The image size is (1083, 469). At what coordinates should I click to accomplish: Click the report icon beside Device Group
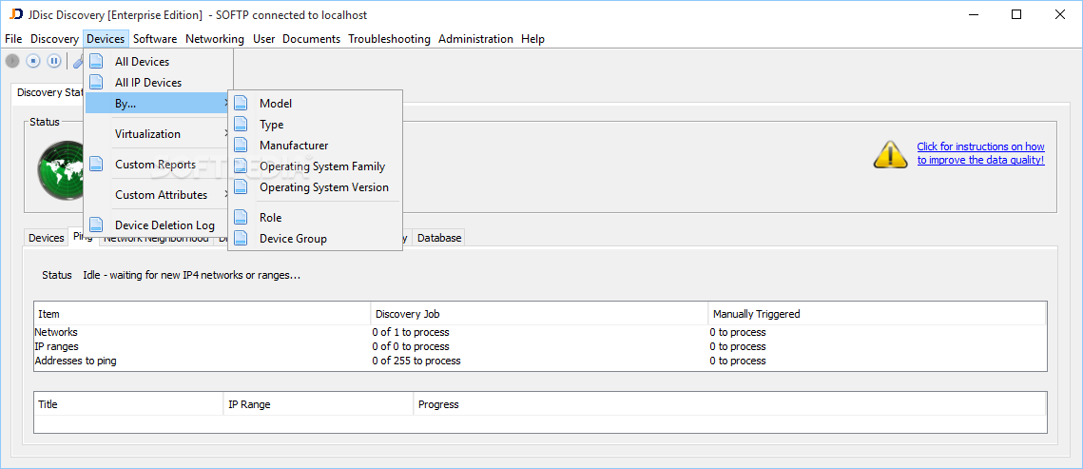pos(241,238)
